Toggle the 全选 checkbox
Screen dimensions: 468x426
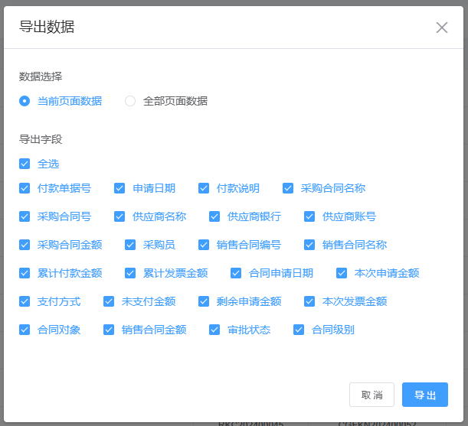[x=25, y=164]
